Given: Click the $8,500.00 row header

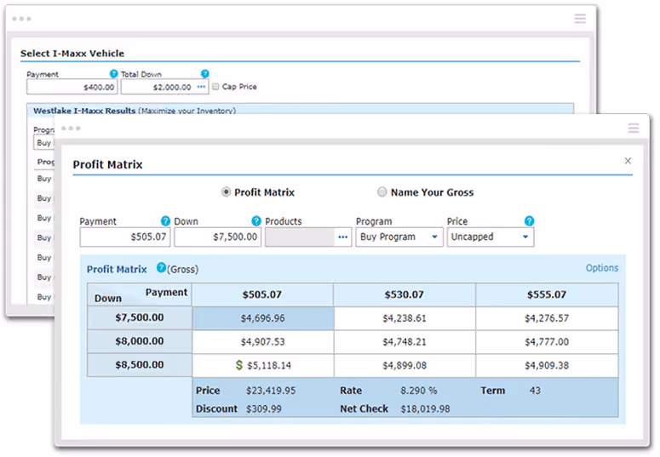Looking at the screenshot, I should click(x=140, y=365).
